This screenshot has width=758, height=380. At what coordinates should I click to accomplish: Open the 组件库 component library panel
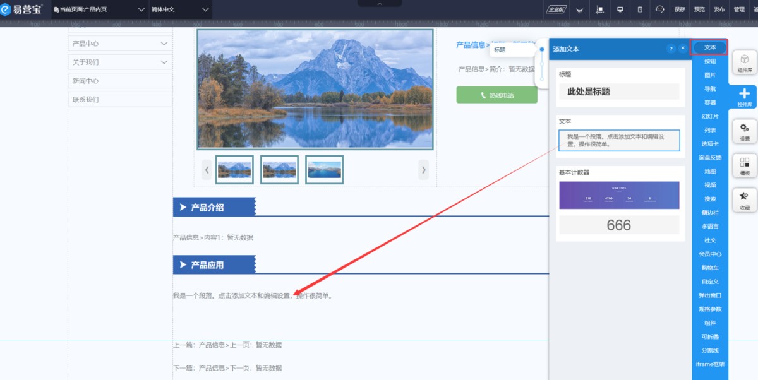(745, 63)
